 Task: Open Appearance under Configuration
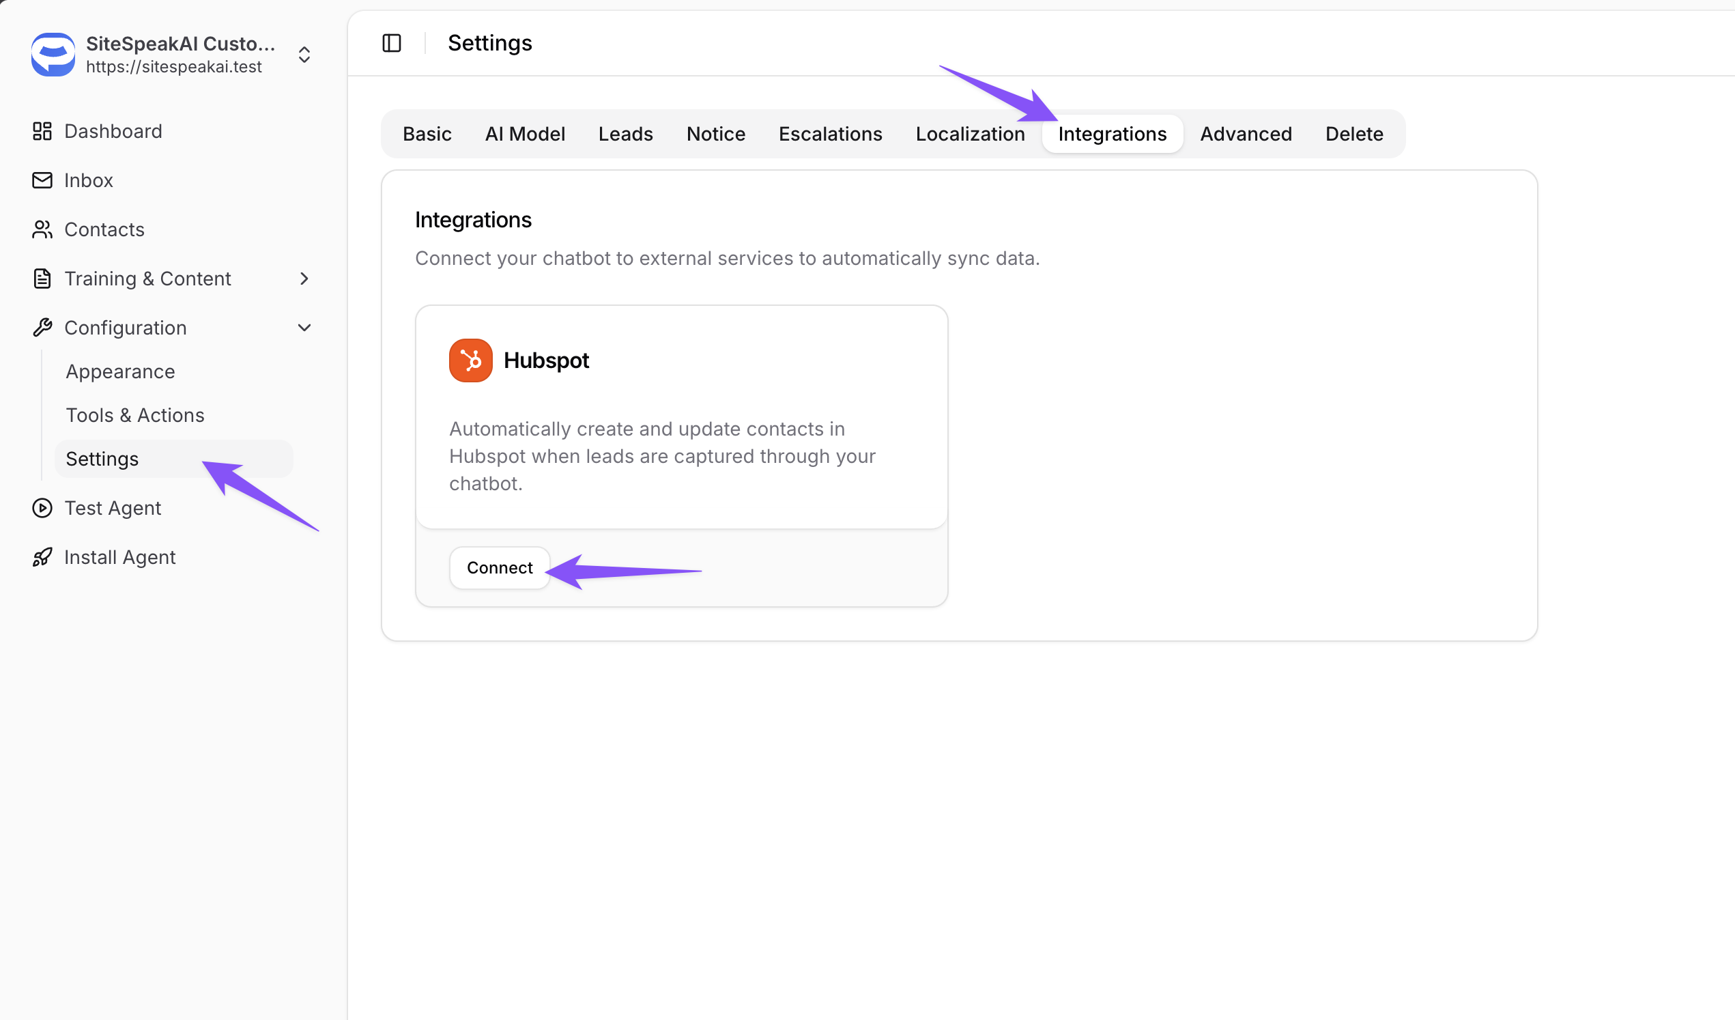[x=121, y=371]
